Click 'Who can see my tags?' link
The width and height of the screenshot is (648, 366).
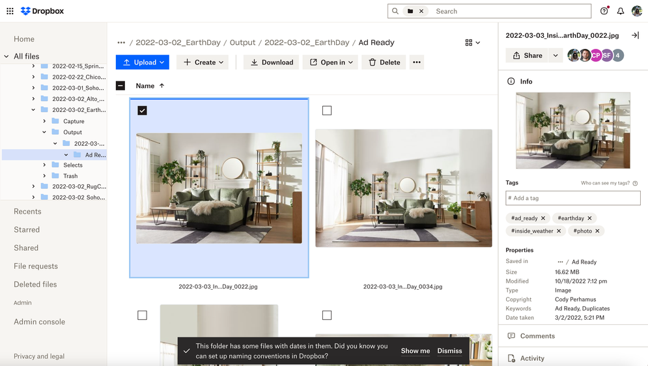(605, 183)
